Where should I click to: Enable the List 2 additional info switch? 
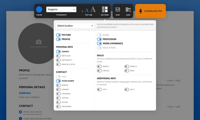coord(127,89)
